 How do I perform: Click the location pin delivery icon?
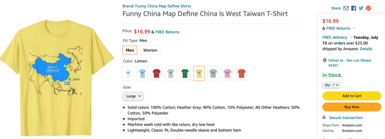pyautogui.click(x=325, y=60)
